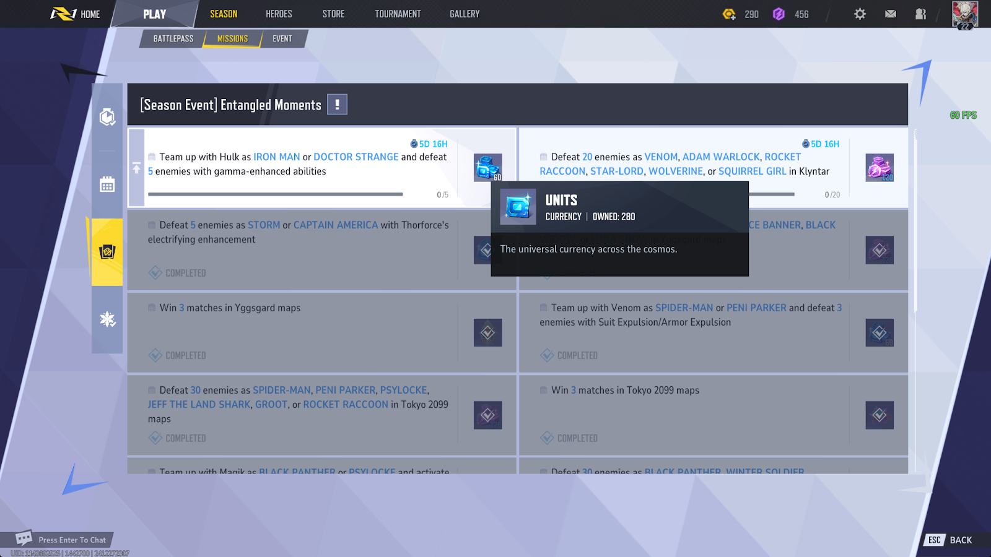Image resolution: width=991 pixels, height=557 pixels.
Task: Click the event info exclamation button
Action: [337, 104]
